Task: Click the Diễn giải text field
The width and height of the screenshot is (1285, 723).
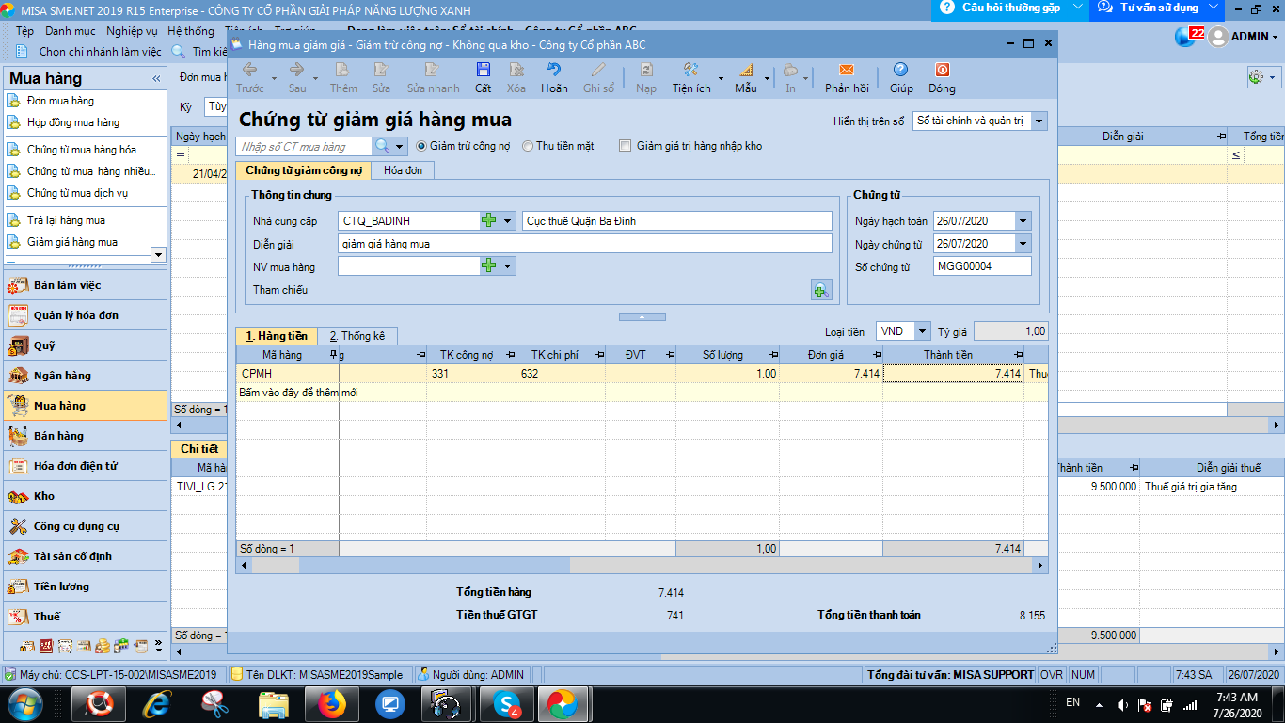Action: point(584,244)
